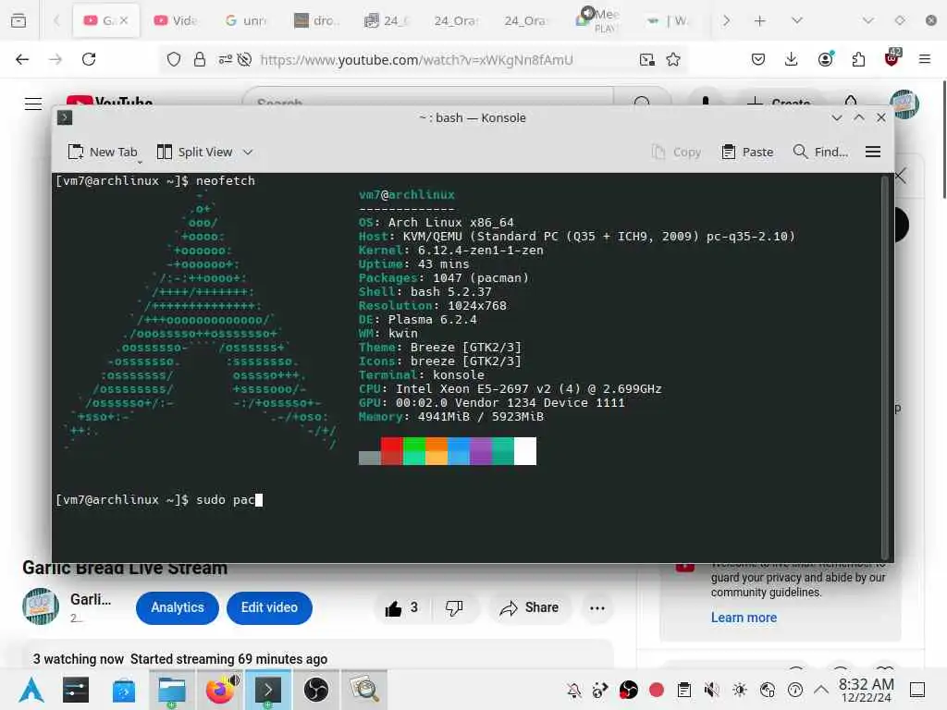Open Firefox tracking protection shield

(x=174, y=59)
